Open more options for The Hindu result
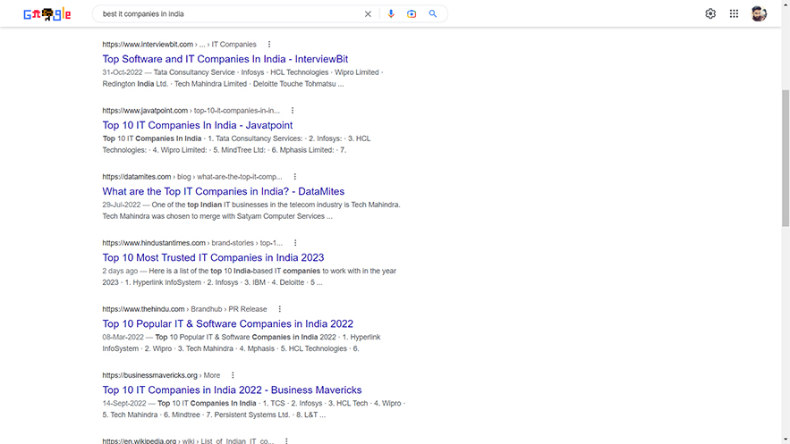 coord(280,309)
